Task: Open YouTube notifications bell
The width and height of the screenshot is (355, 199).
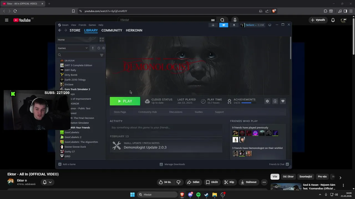Action: (x=333, y=20)
